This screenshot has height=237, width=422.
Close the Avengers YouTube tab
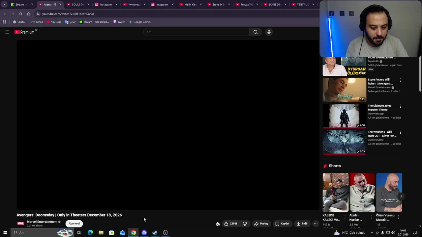click(60, 5)
